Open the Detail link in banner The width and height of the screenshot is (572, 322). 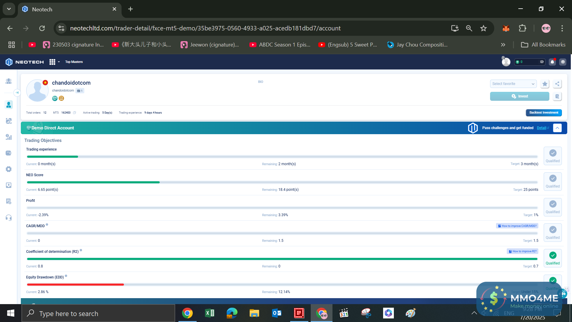542,128
